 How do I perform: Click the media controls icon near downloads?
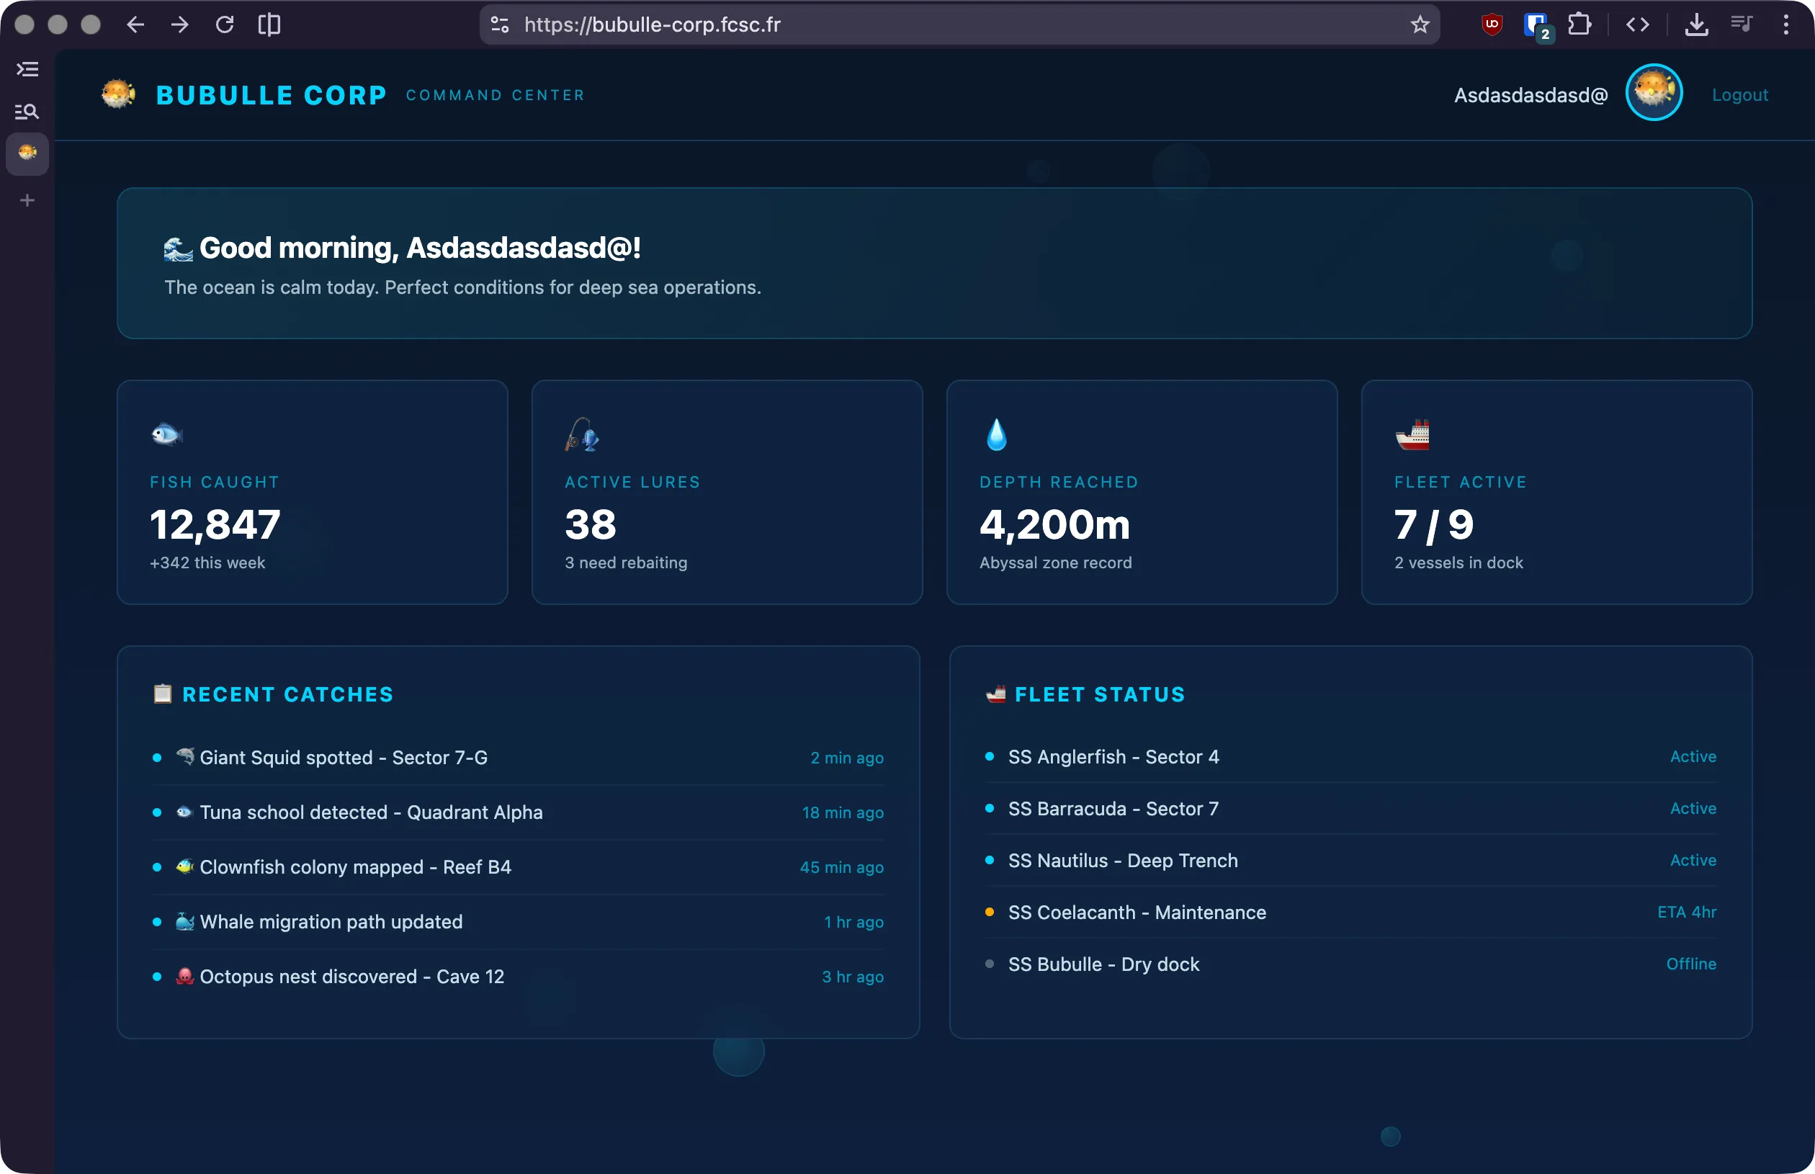click(1741, 24)
